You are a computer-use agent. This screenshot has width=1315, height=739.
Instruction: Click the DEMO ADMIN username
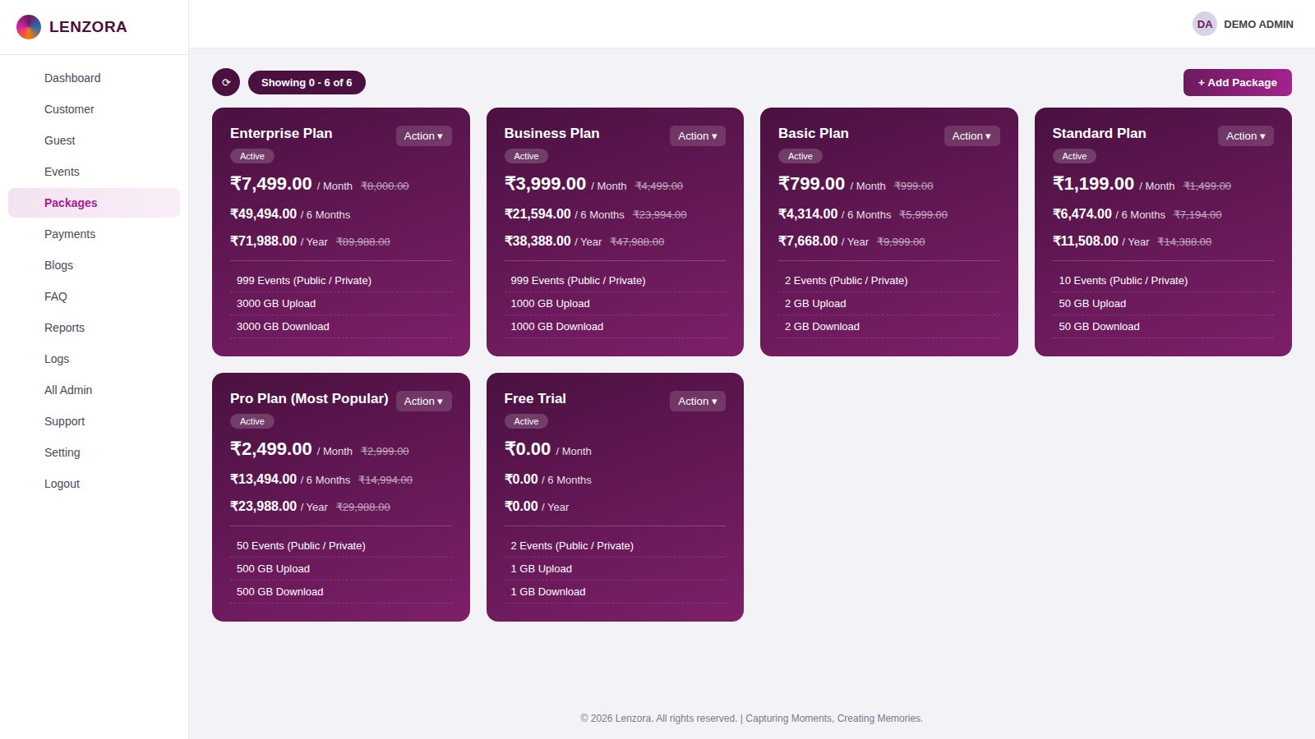tap(1258, 25)
